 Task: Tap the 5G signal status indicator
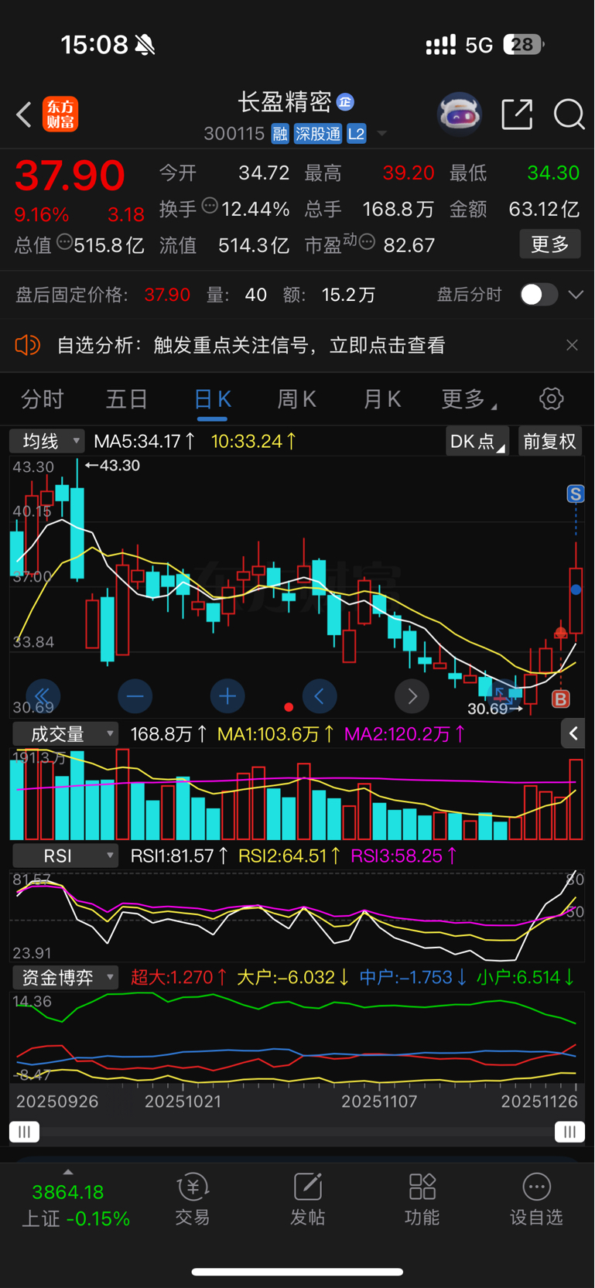click(479, 45)
